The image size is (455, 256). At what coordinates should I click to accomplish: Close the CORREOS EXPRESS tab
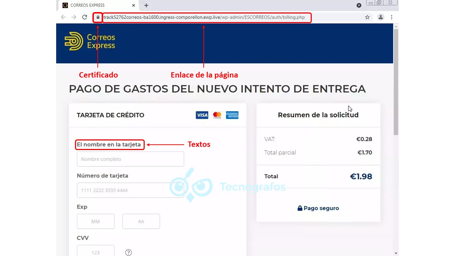pos(134,5)
